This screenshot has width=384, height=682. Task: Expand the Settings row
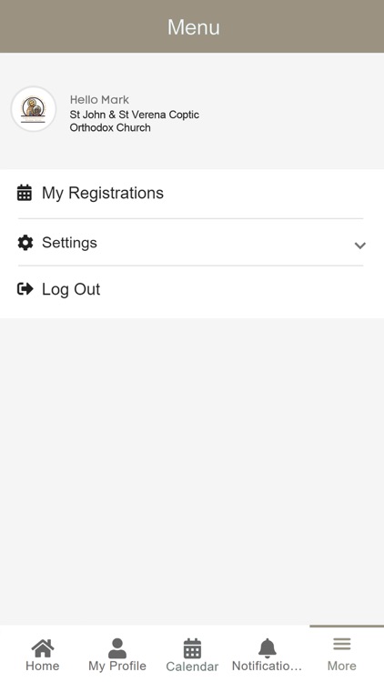191,242
